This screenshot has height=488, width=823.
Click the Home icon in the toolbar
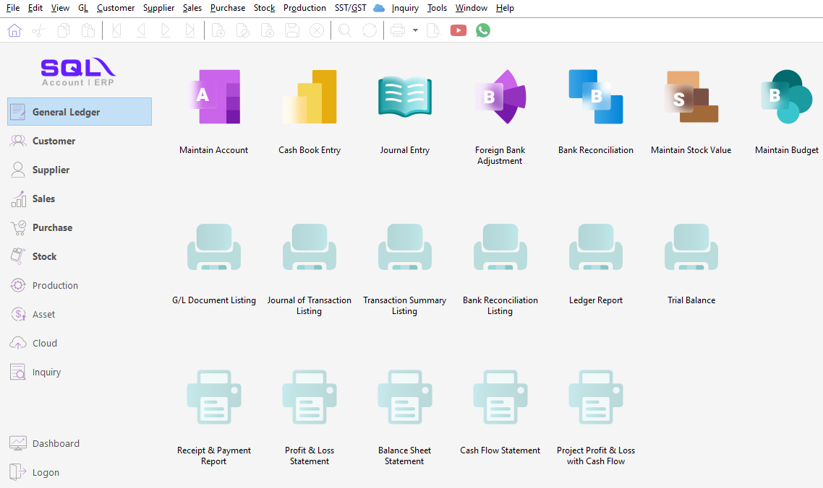[14, 30]
